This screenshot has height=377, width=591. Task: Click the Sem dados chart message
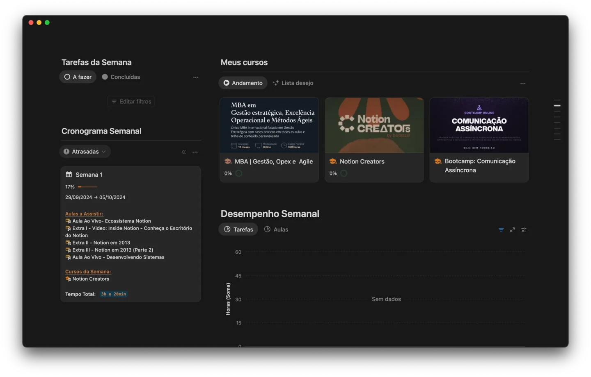[x=386, y=300]
